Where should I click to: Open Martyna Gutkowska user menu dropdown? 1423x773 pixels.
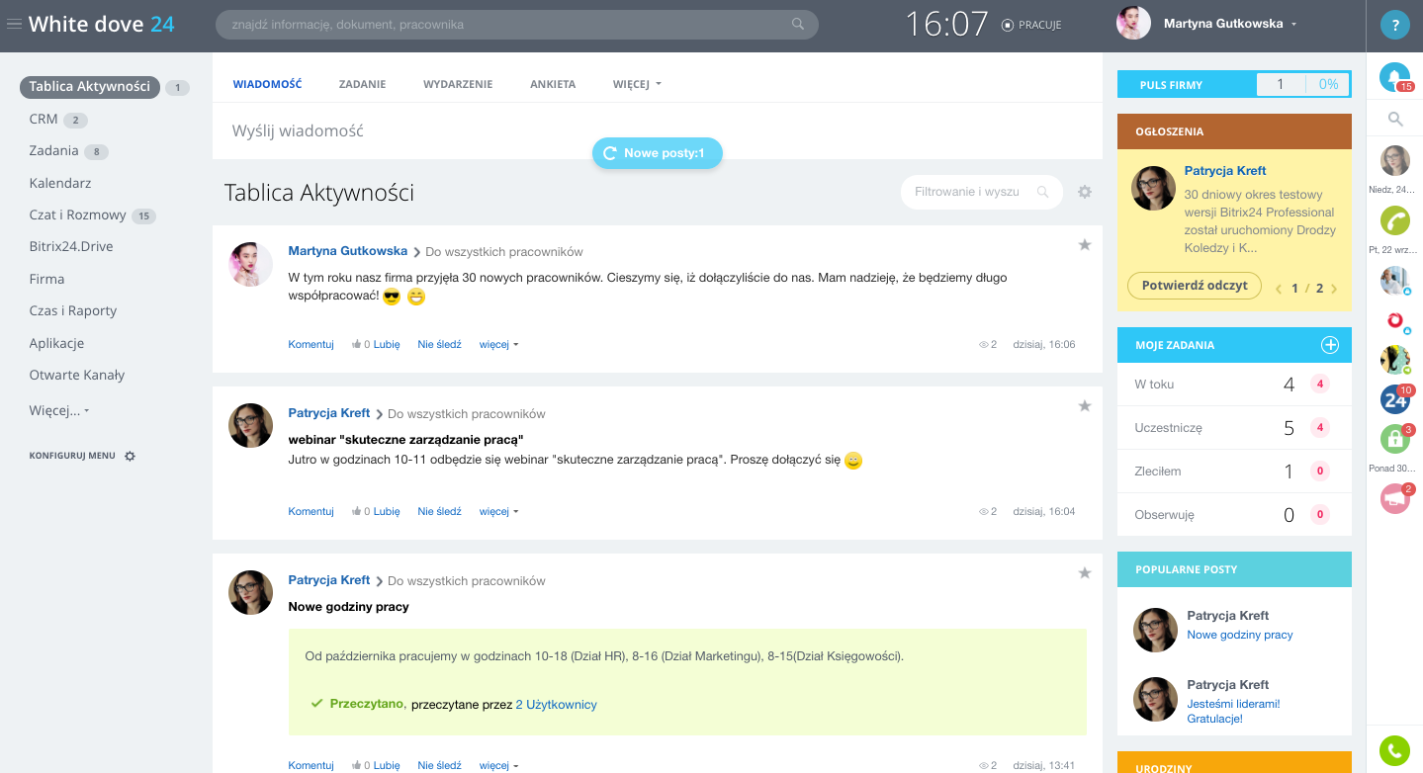tap(1293, 25)
